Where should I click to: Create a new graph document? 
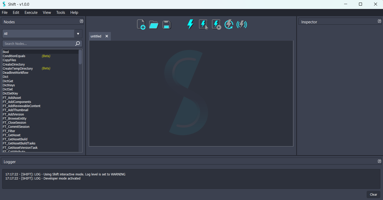click(141, 24)
